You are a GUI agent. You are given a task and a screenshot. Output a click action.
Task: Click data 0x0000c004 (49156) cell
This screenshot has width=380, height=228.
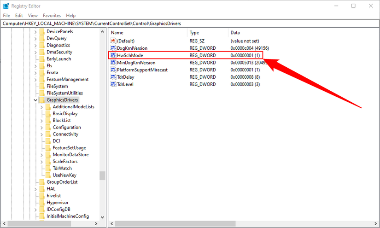(x=250, y=48)
